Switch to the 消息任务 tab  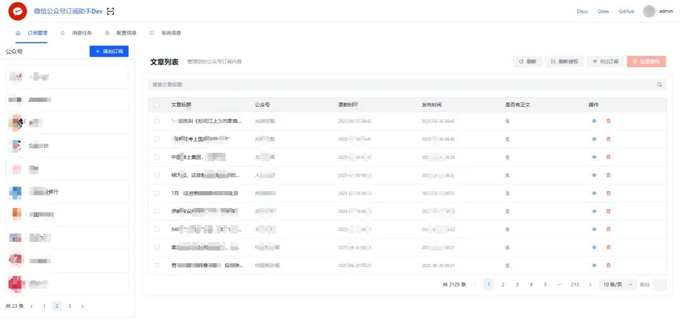click(x=76, y=33)
